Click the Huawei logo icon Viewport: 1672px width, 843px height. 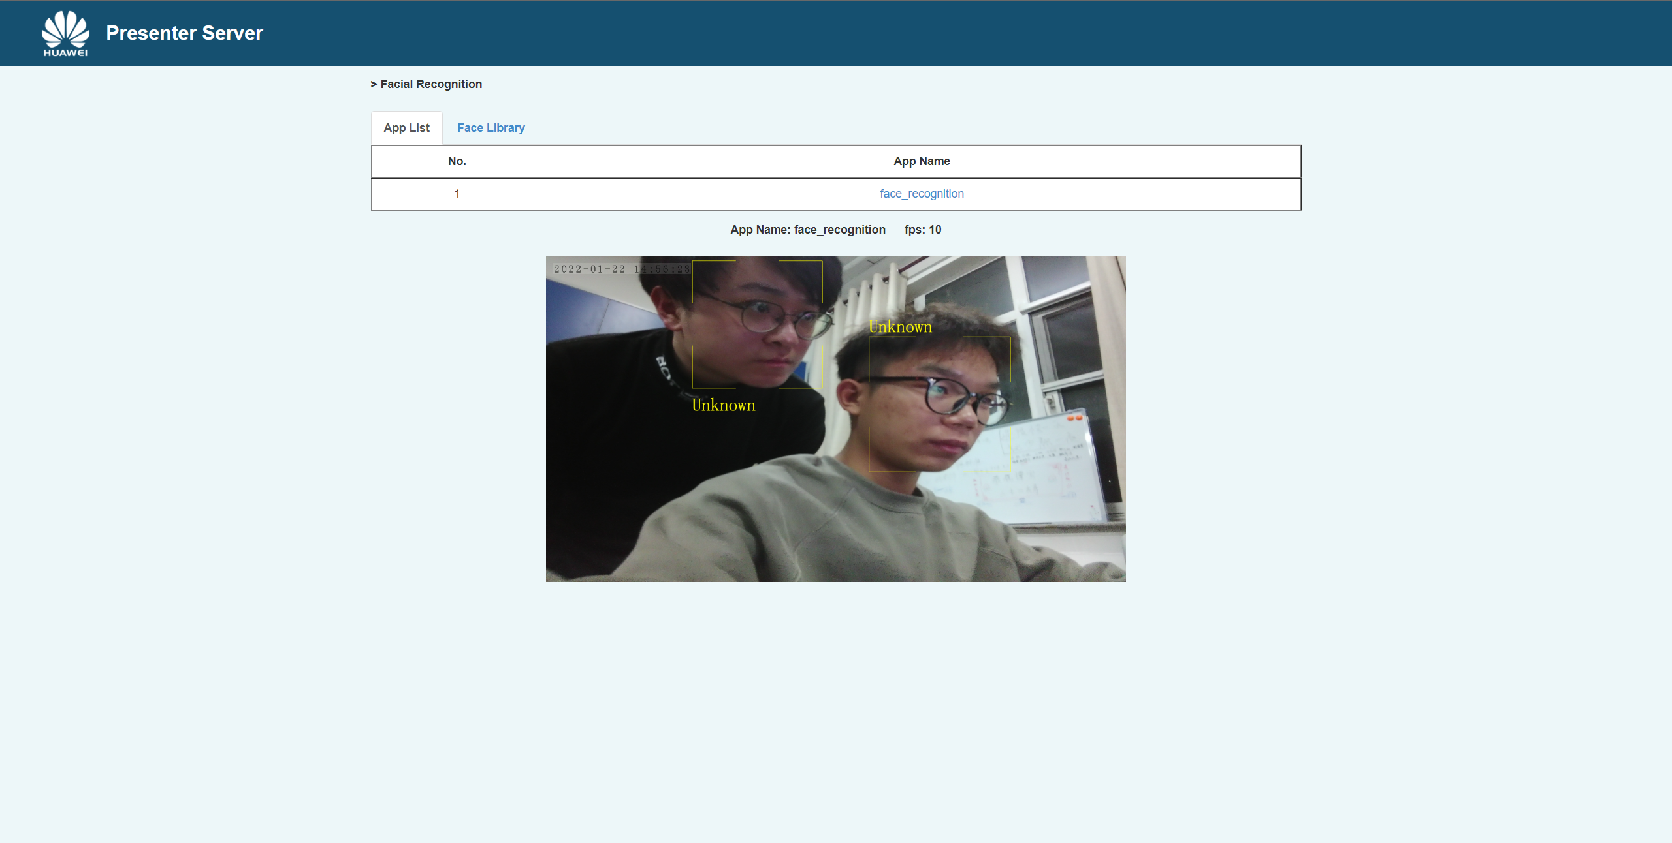[x=65, y=33]
